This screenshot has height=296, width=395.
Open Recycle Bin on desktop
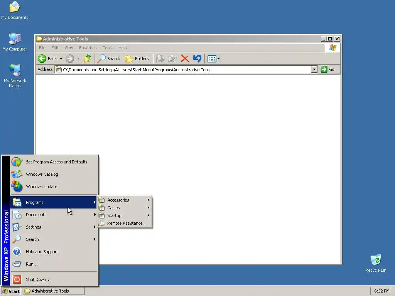point(376,263)
